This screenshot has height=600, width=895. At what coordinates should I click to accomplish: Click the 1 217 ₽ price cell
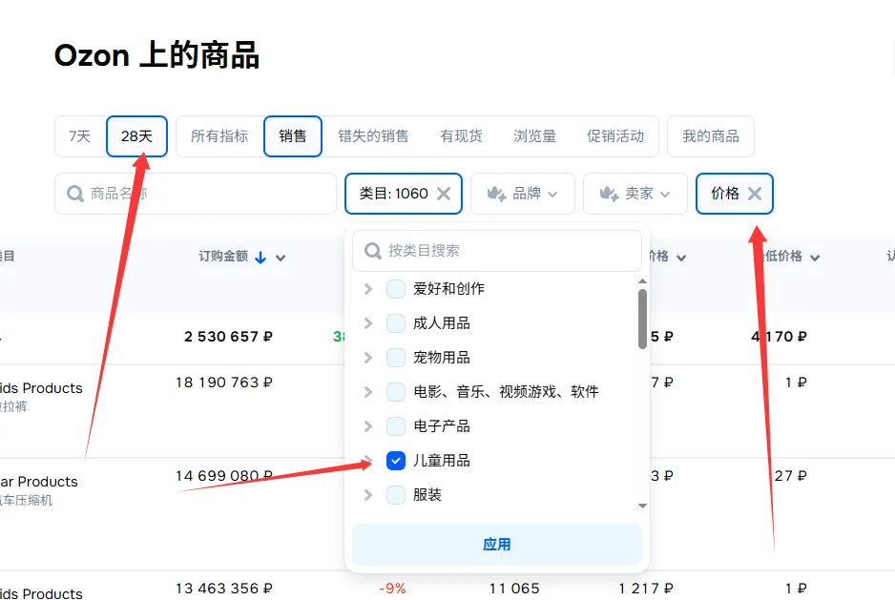[646, 589]
